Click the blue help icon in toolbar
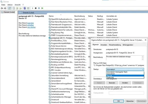Viewport: 148px width, 104px height. tap(25, 8)
